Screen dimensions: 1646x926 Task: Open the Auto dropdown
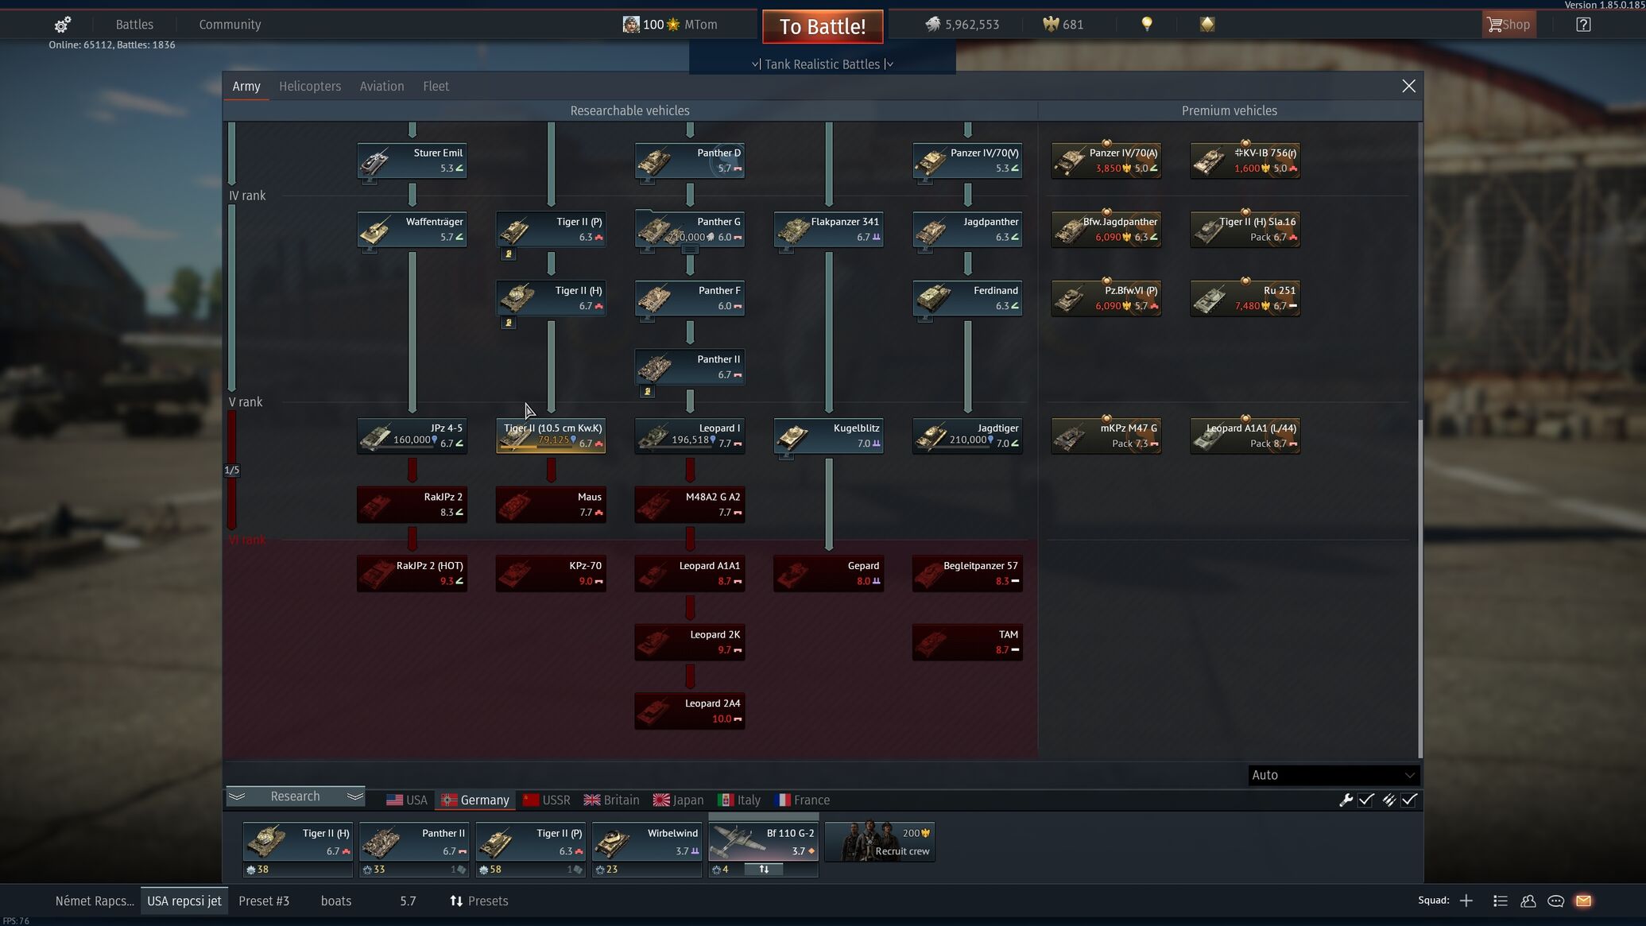pos(1333,775)
